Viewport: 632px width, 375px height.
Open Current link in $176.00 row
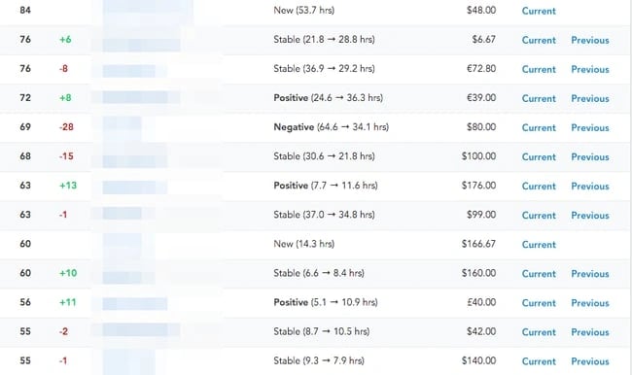539,187
